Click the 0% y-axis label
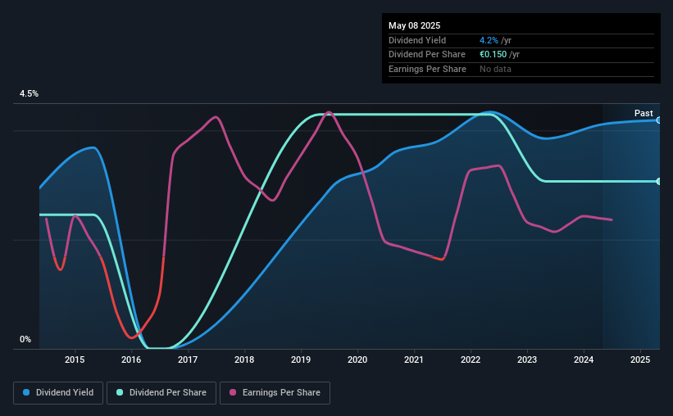The height and width of the screenshot is (416, 673). 25,339
